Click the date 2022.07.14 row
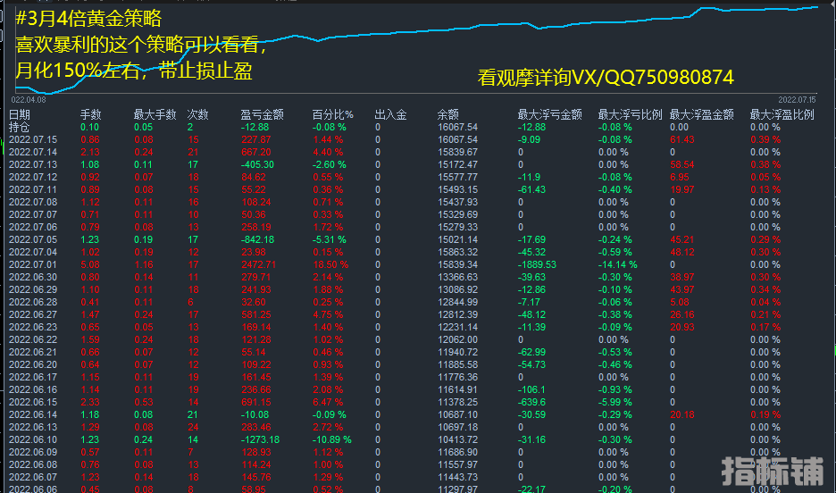This screenshot has height=493, width=836. pyautogui.click(x=33, y=152)
